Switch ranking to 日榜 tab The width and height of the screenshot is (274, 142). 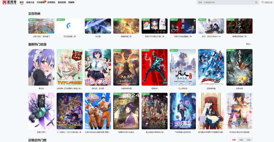[x=234, y=140]
